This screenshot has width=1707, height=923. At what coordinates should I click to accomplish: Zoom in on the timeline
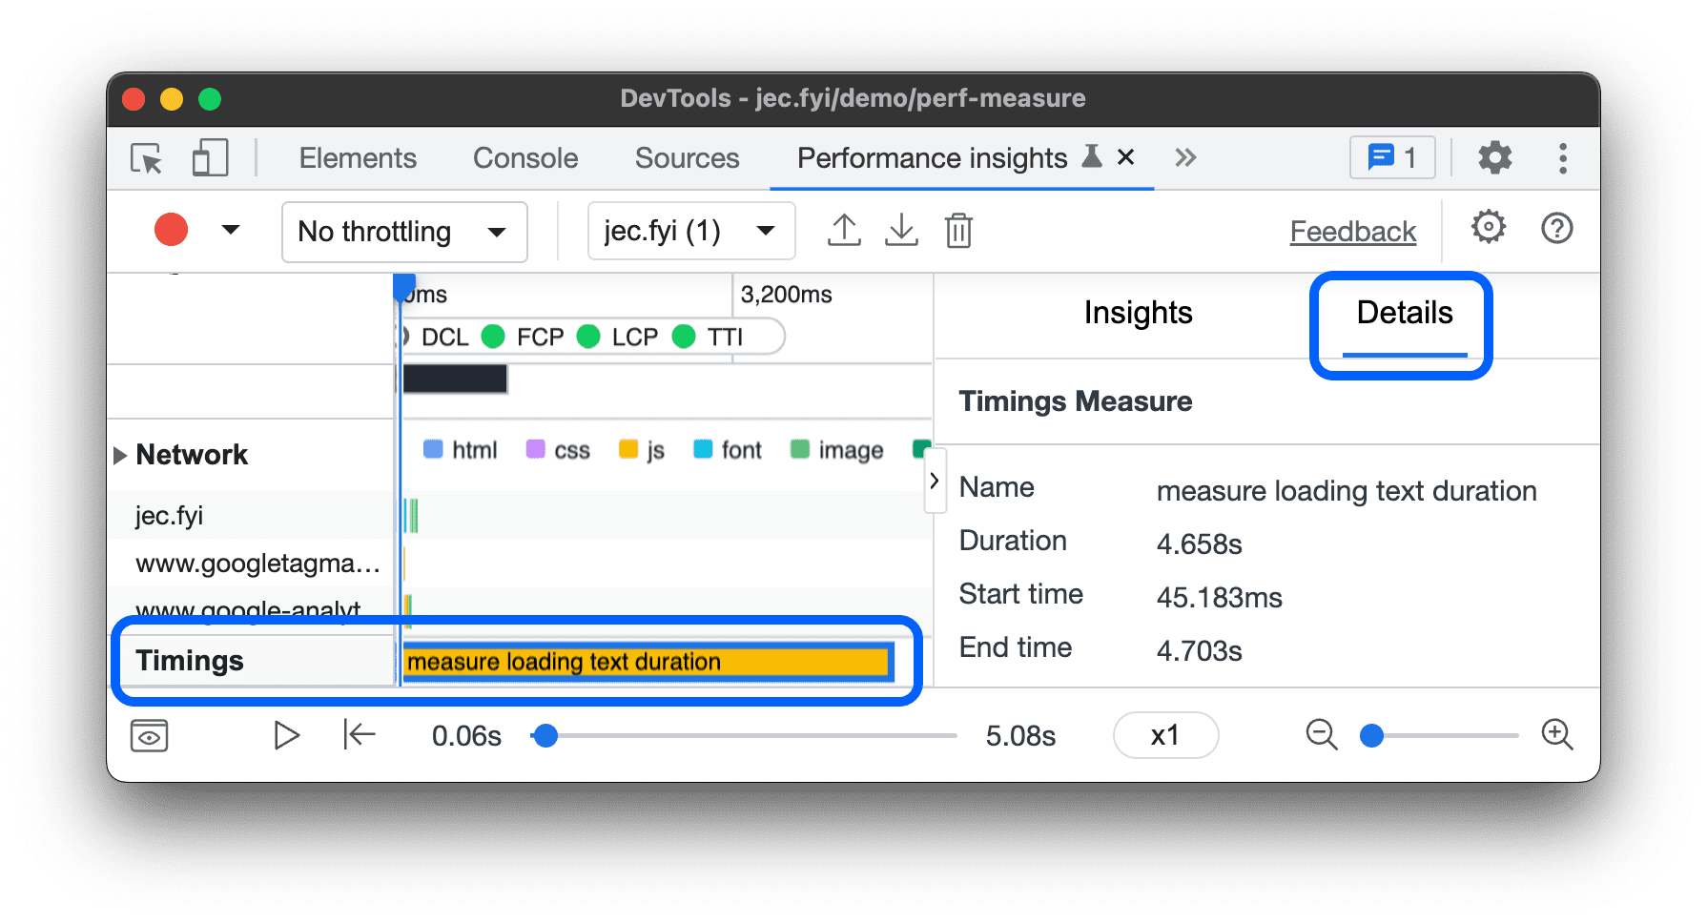[1556, 735]
